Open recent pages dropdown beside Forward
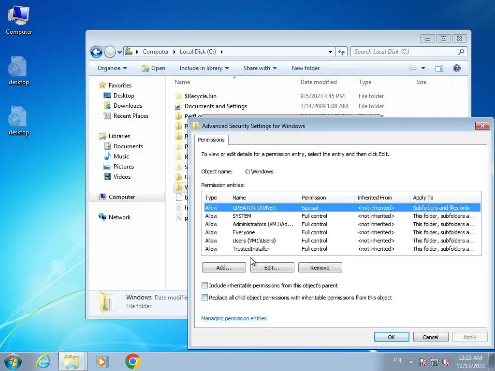This screenshot has width=495, height=371. click(x=120, y=52)
